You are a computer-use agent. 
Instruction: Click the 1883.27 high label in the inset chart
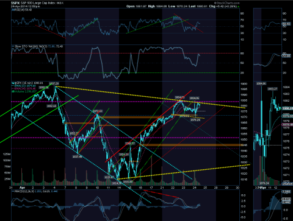[272, 89]
